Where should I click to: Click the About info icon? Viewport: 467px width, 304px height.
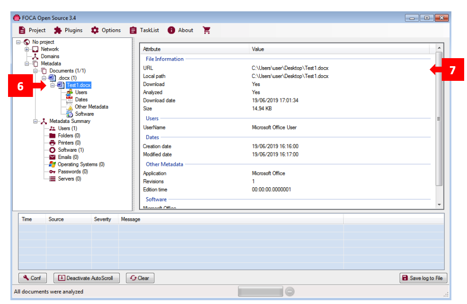(171, 30)
